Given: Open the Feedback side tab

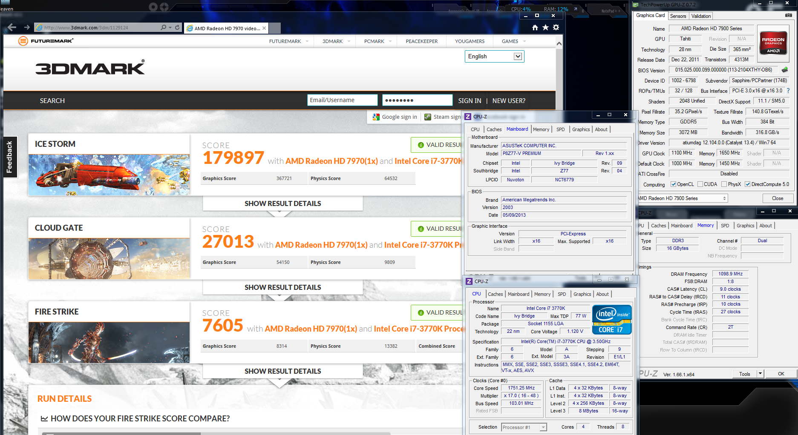Looking at the screenshot, I should (10, 157).
